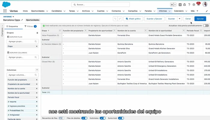This screenshot has height=120, width=210.
Task: Open the Etapa column header menu
Action: pyautogui.click(x=60, y=31)
